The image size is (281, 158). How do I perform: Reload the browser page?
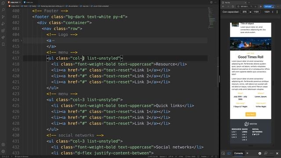[233, 7]
